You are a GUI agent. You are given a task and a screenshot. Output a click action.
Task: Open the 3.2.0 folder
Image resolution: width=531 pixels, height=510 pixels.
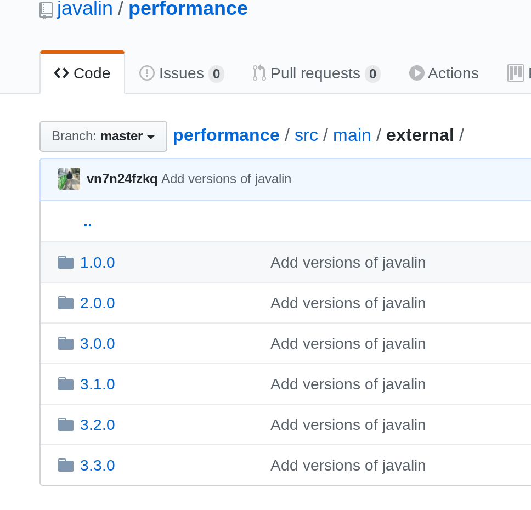click(98, 425)
